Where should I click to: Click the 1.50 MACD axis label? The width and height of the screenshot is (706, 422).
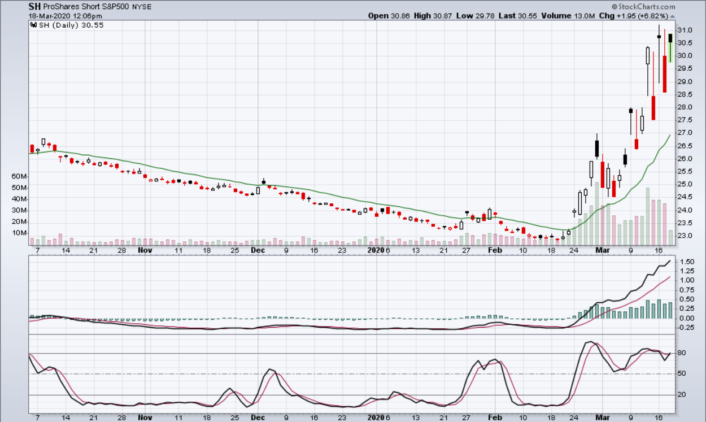coord(687,262)
